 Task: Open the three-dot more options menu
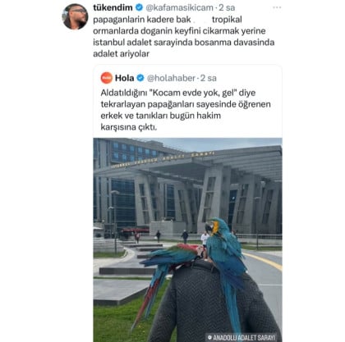pyautogui.click(x=277, y=7)
